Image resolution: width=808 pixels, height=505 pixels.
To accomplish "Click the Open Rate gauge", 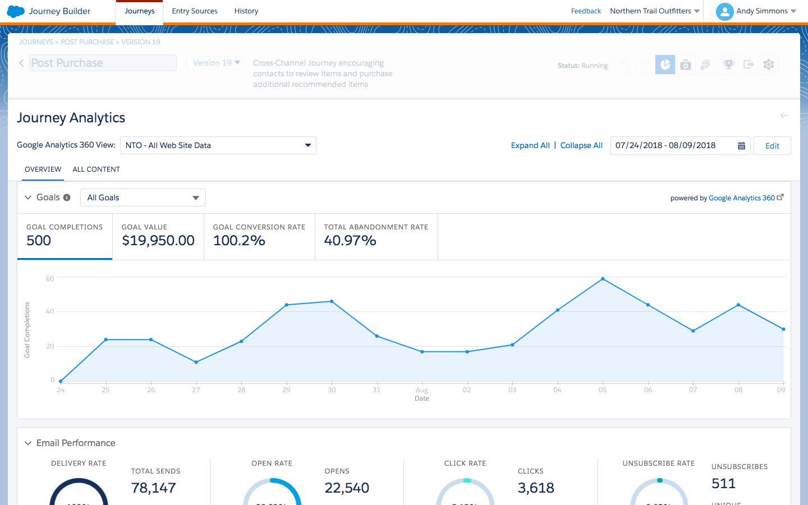I will 272,492.
